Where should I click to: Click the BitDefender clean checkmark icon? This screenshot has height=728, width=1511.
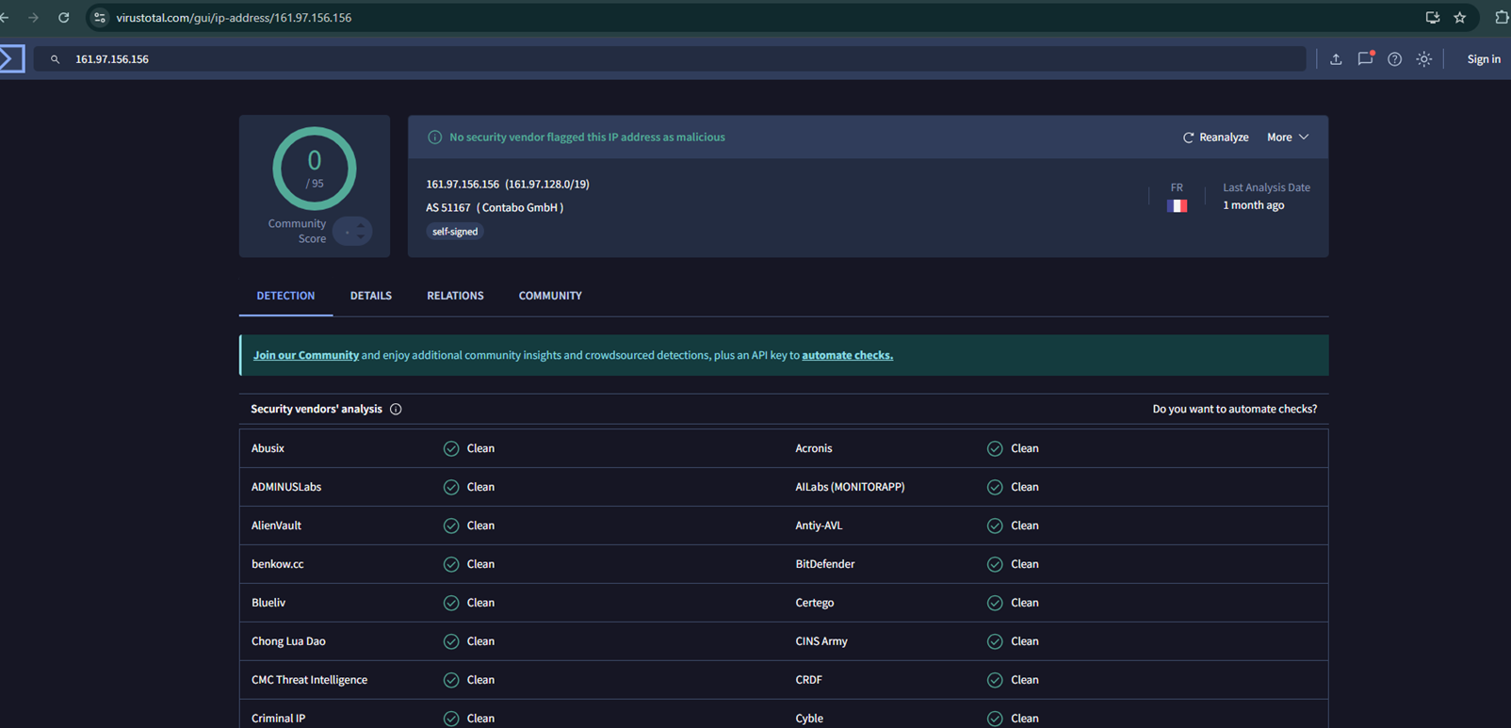pyautogui.click(x=995, y=564)
